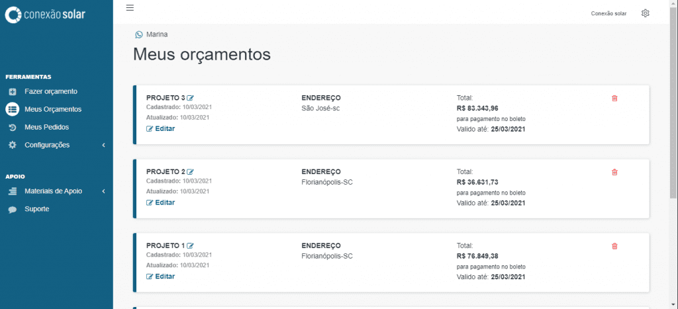
Task: Select Meus Orçamentos in the sidebar
Action: pyautogui.click(x=52, y=109)
